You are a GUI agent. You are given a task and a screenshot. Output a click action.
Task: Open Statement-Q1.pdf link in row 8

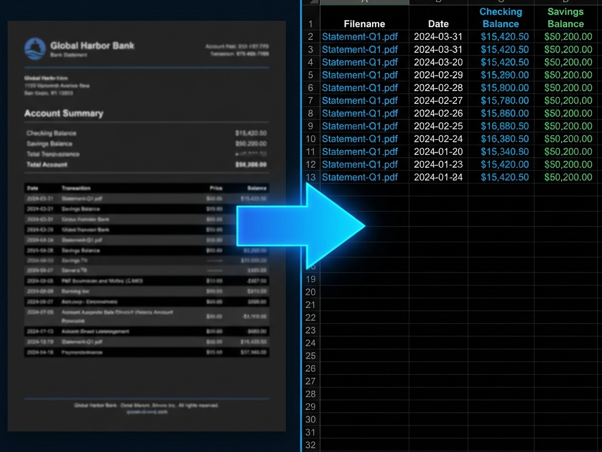point(360,113)
